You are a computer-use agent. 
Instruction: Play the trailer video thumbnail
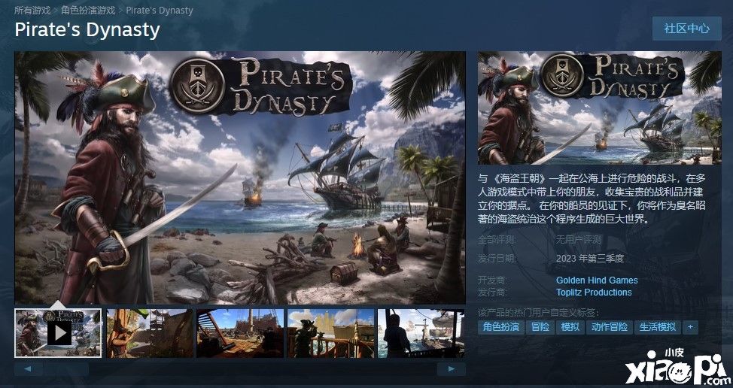point(58,333)
